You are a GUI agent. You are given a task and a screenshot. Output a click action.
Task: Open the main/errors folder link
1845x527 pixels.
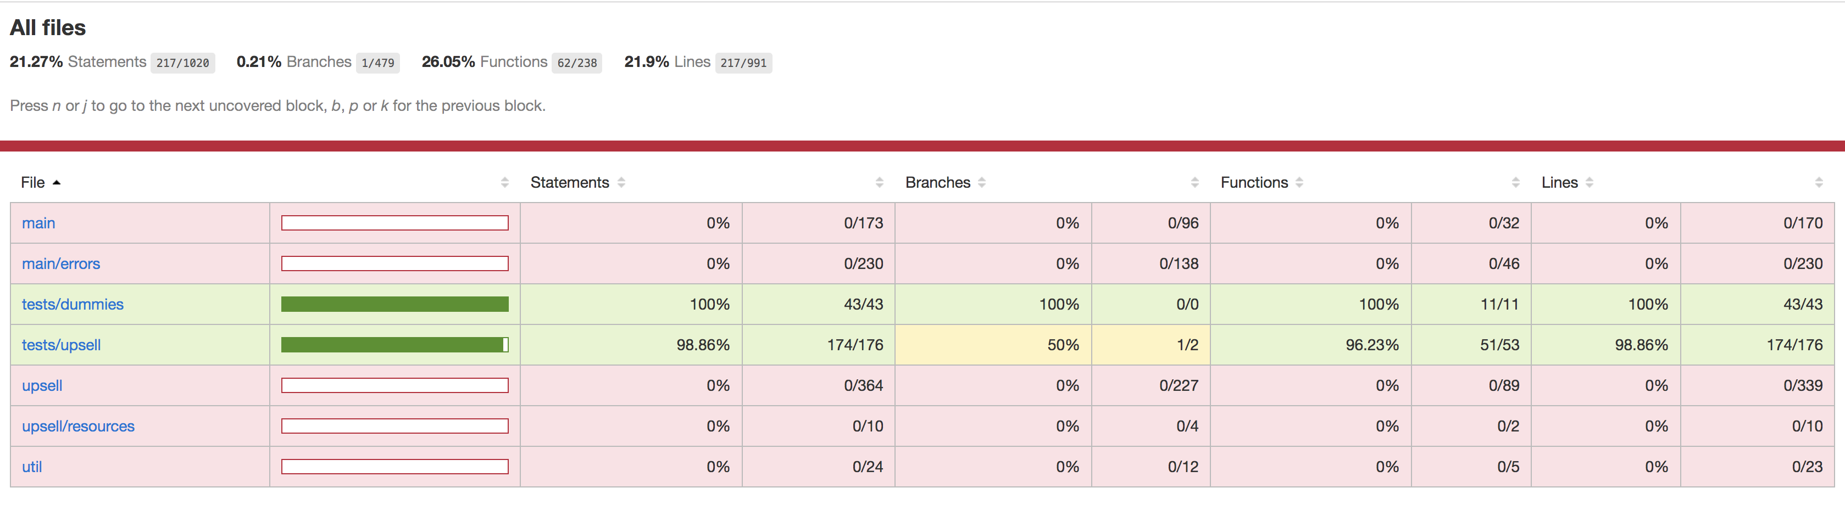(61, 264)
